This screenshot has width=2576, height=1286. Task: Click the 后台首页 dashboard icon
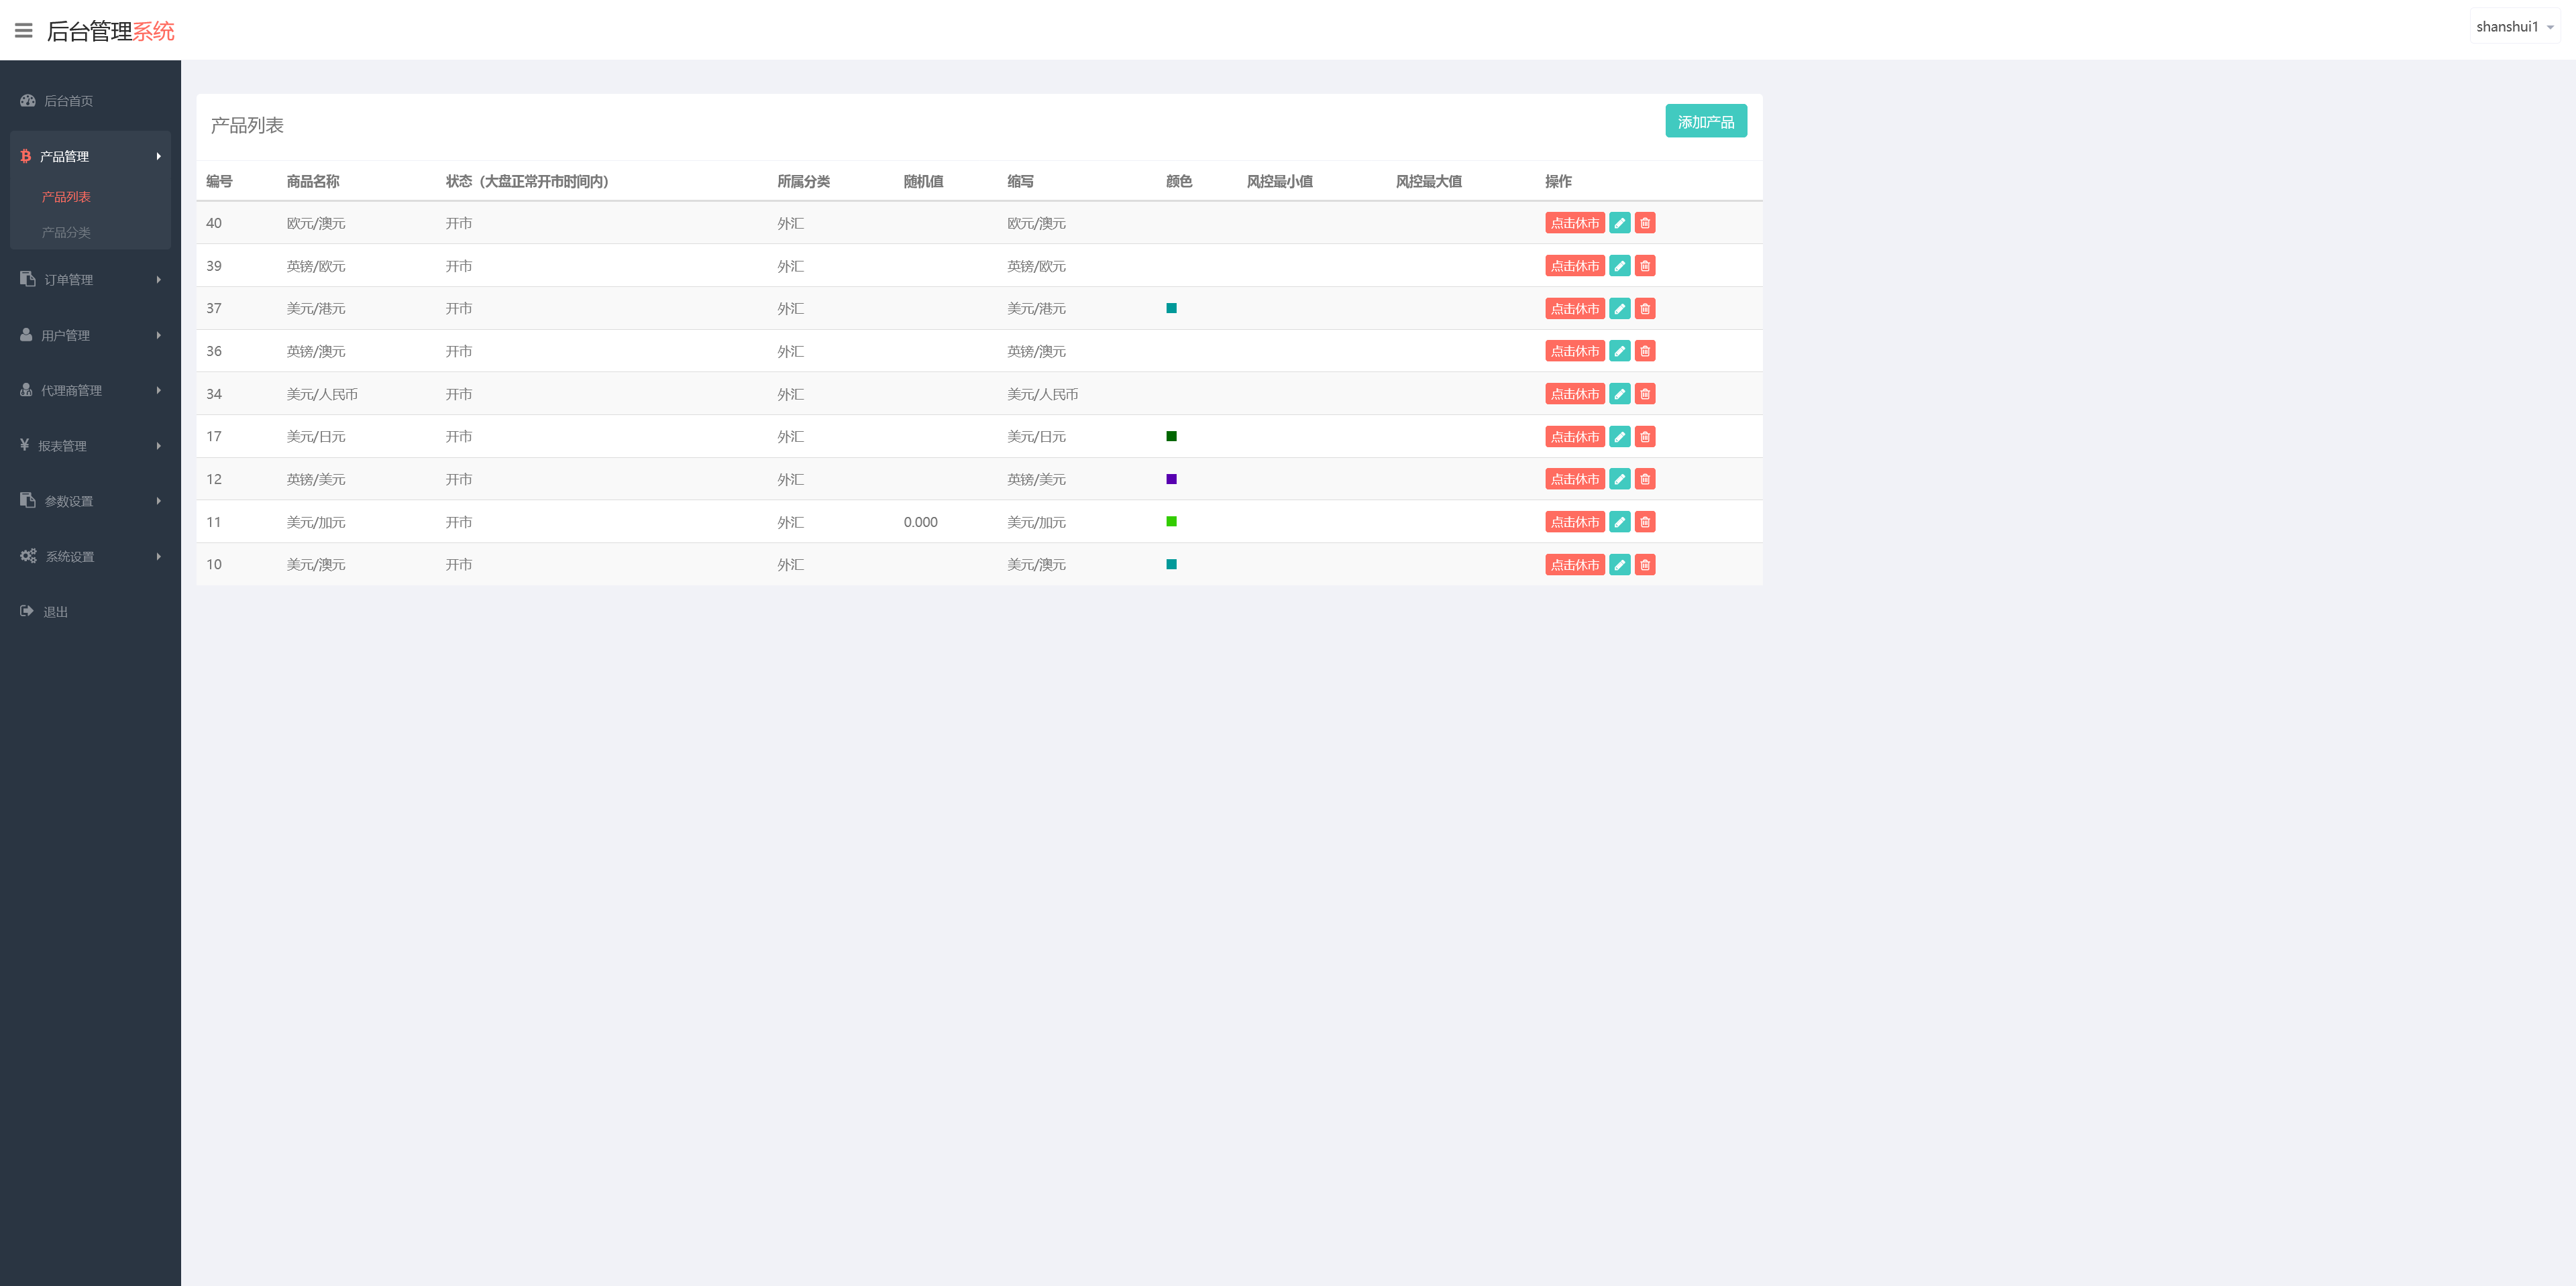coord(28,101)
